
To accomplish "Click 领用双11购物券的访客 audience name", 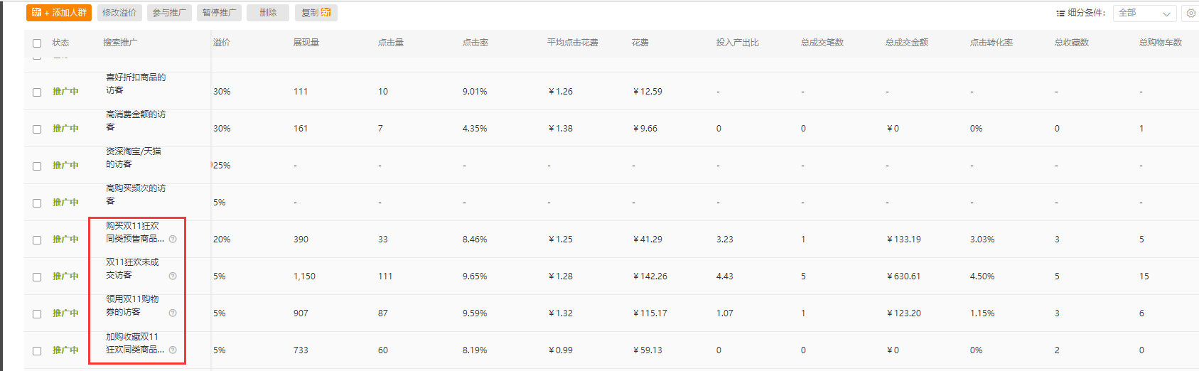I will (133, 306).
